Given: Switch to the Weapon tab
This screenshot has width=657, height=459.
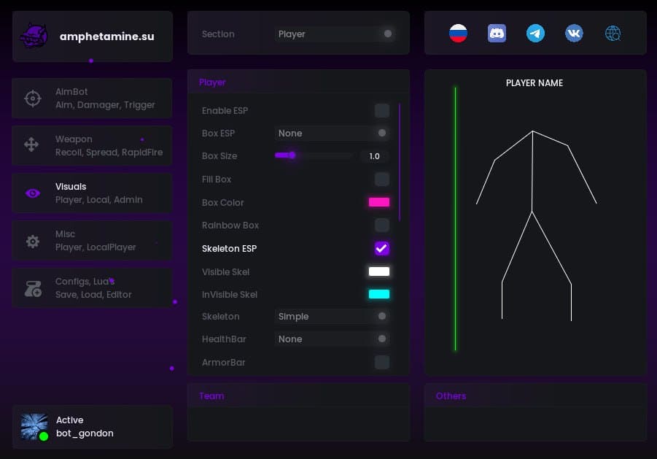Looking at the screenshot, I should coord(93,145).
